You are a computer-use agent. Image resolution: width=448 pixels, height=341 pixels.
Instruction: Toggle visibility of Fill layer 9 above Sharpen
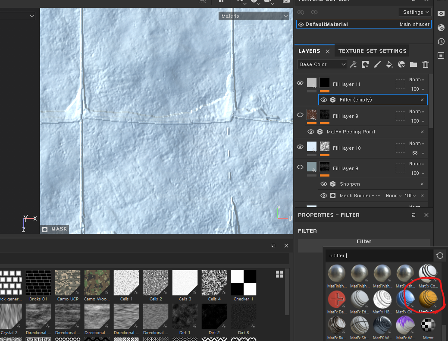tap(300, 167)
